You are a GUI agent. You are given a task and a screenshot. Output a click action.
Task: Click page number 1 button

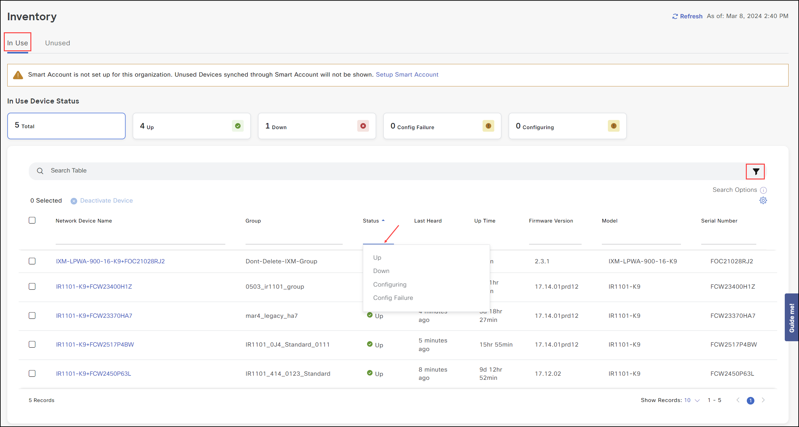(750, 400)
